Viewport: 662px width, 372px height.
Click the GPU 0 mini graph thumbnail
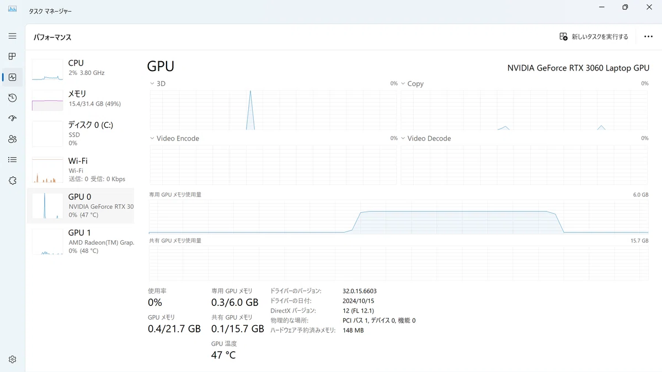47,206
